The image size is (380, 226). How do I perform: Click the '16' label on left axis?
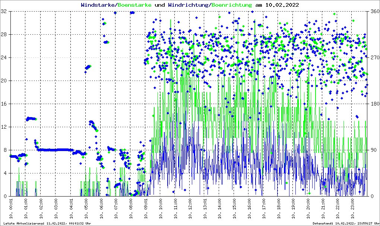[x=4, y=104]
